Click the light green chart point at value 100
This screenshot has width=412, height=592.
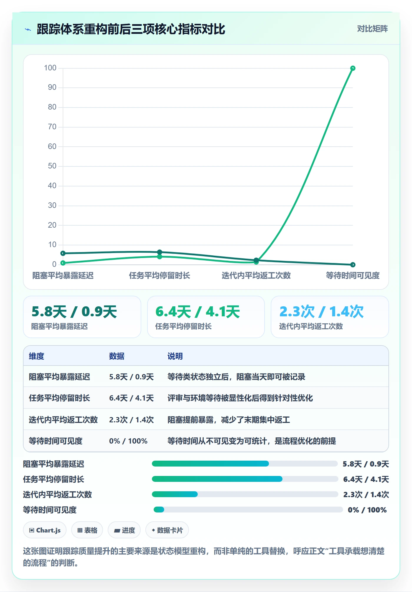(x=353, y=68)
